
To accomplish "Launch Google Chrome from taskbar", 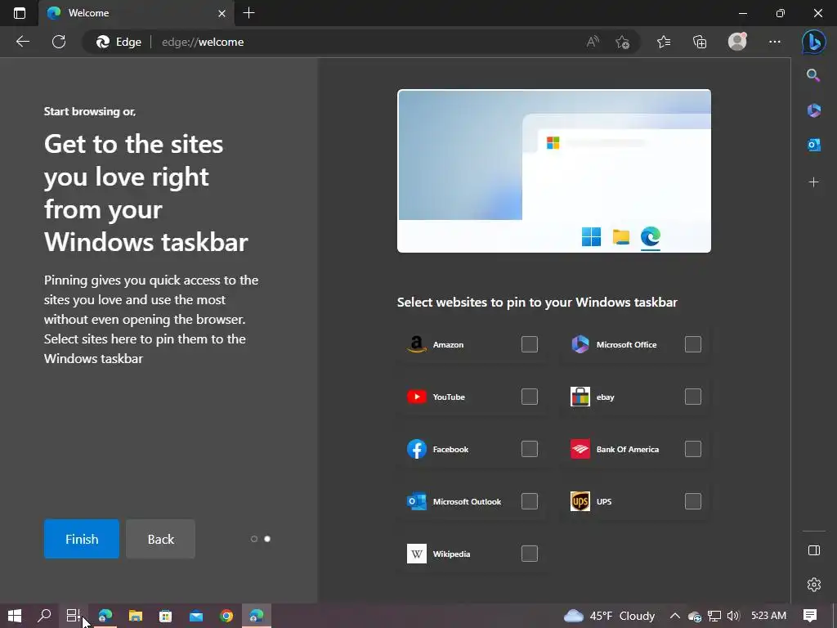I will 226,616.
